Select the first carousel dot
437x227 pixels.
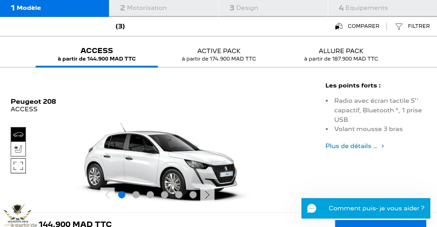point(122,195)
